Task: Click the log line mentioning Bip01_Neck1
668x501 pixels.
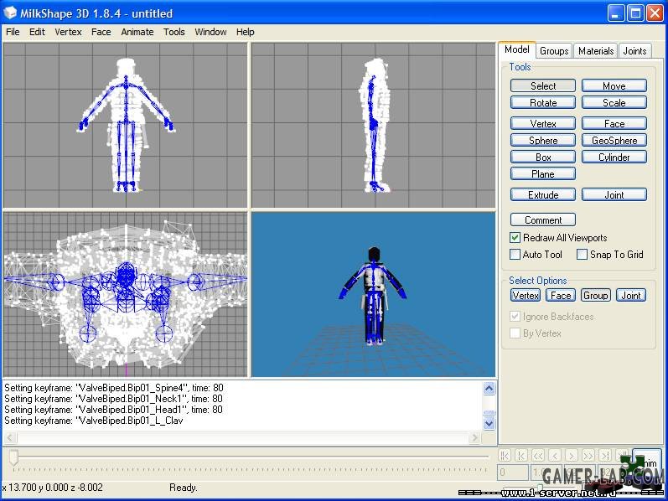Action: [x=113, y=399]
